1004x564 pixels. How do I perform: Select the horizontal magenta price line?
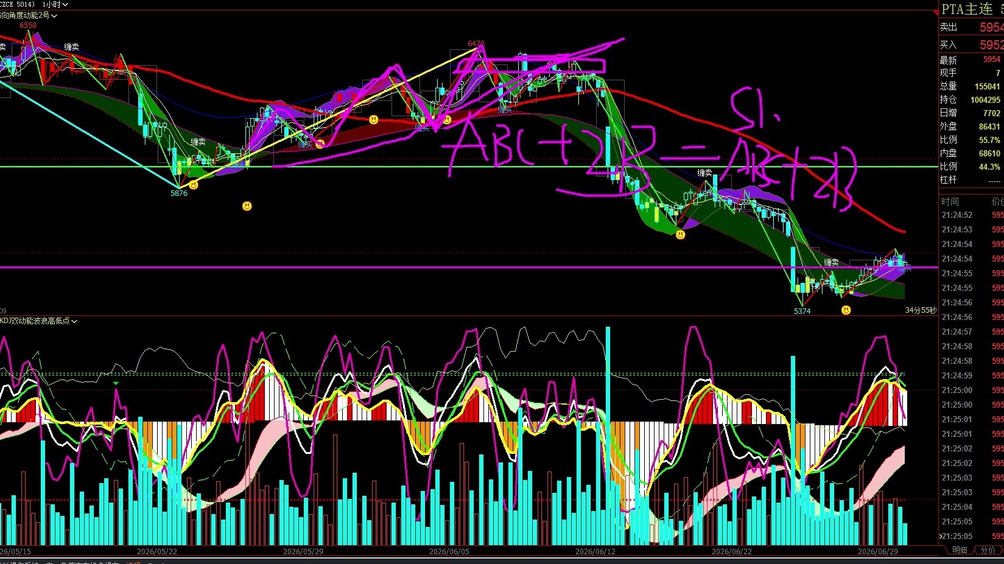click(469, 267)
